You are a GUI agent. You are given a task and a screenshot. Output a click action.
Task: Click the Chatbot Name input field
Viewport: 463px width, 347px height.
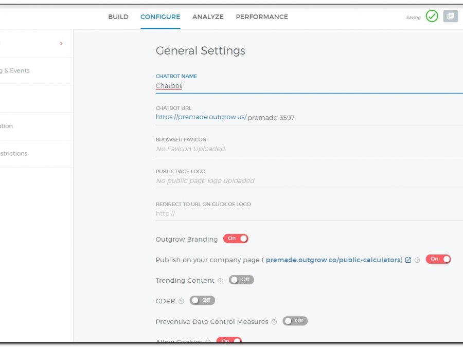coord(309,86)
